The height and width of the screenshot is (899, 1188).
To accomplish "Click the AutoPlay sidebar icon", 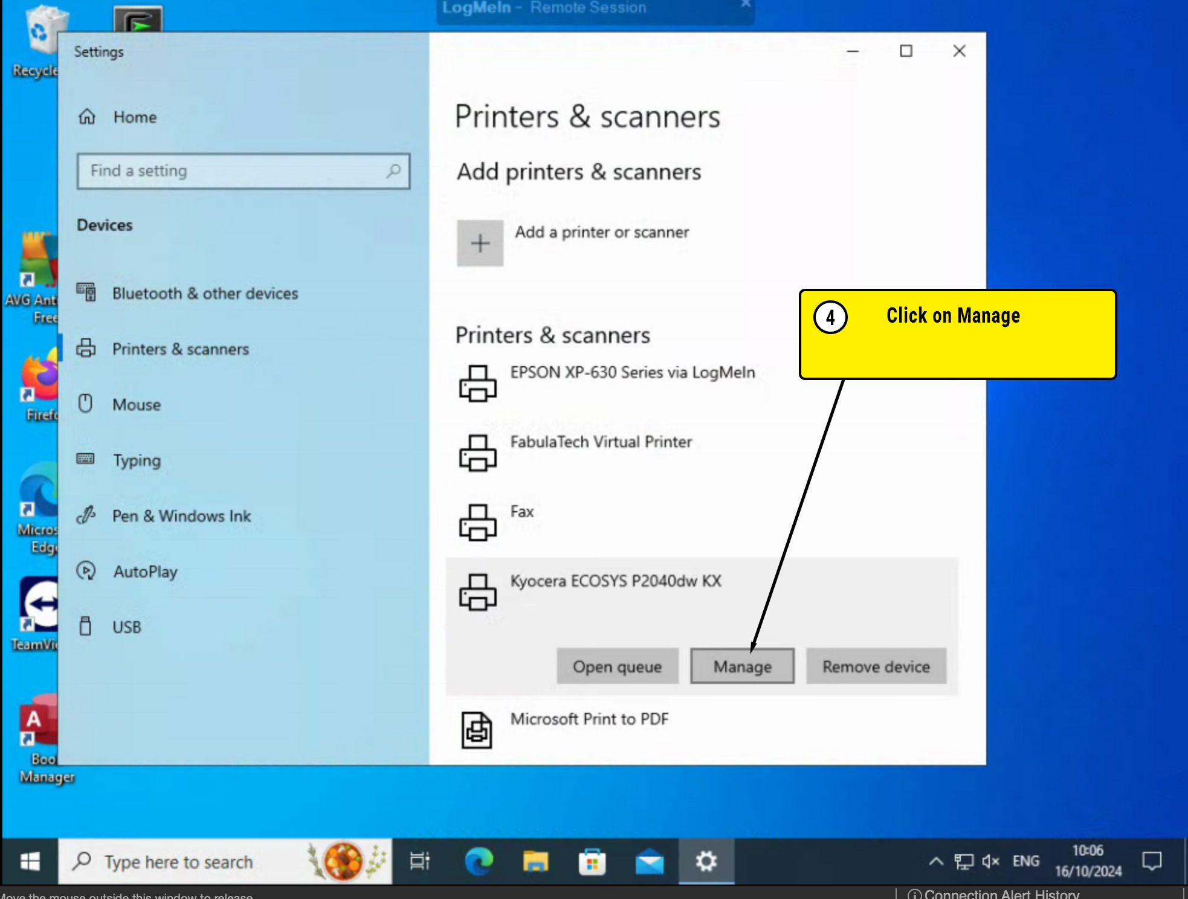I will [x=86, y=570].
